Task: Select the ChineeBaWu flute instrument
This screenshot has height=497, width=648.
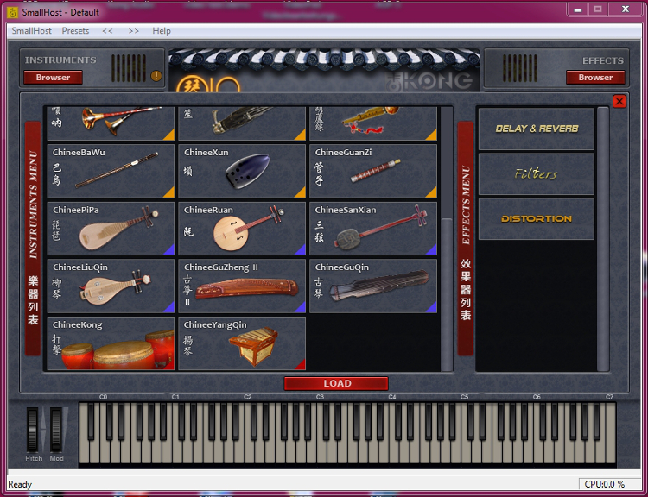Action: (x=111, y=172)
